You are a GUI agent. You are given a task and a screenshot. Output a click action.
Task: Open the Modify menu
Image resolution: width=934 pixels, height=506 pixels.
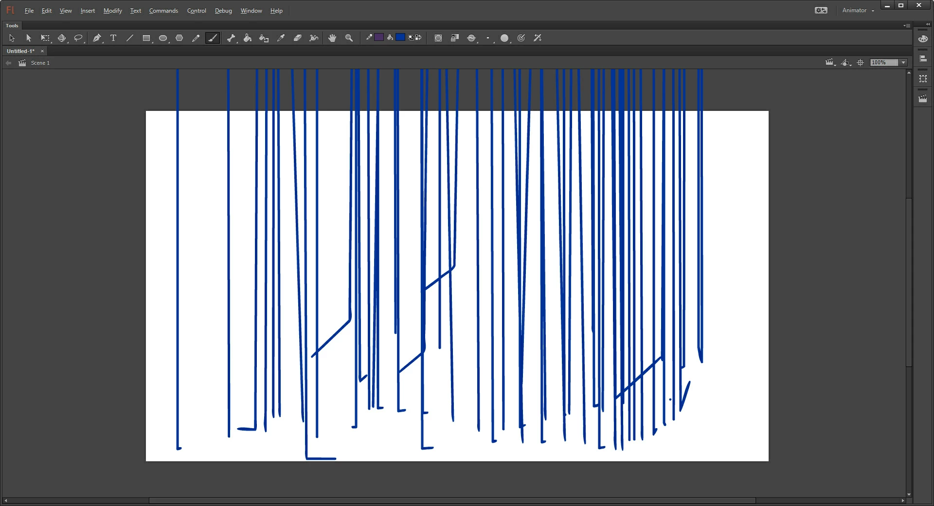coord(113,11)
